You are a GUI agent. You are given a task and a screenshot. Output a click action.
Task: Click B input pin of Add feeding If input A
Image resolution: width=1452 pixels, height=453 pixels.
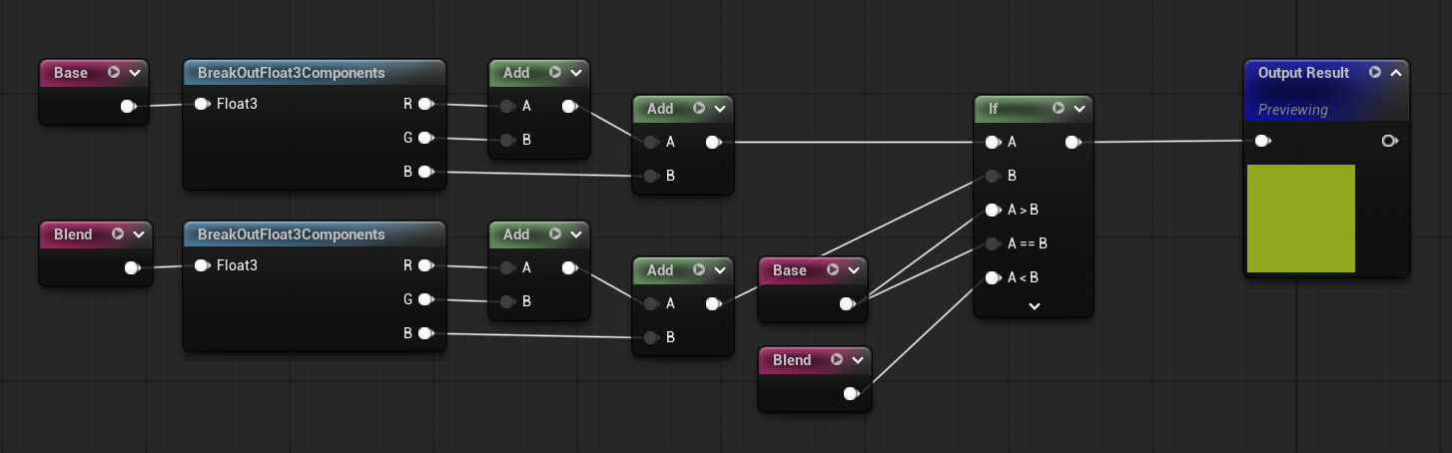pos(651,177)
